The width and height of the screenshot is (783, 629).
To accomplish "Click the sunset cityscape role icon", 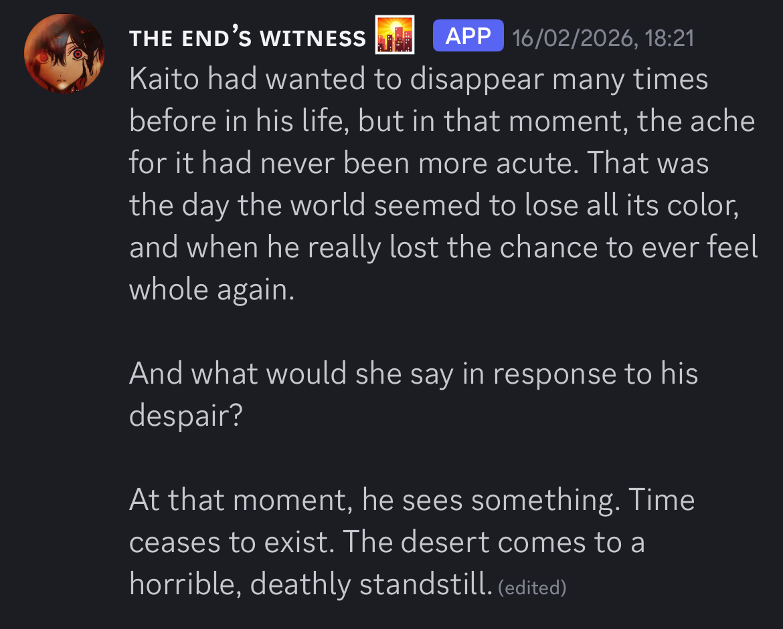I will coord(394,35).
